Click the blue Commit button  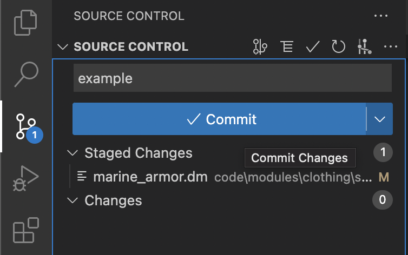point(219,119)
